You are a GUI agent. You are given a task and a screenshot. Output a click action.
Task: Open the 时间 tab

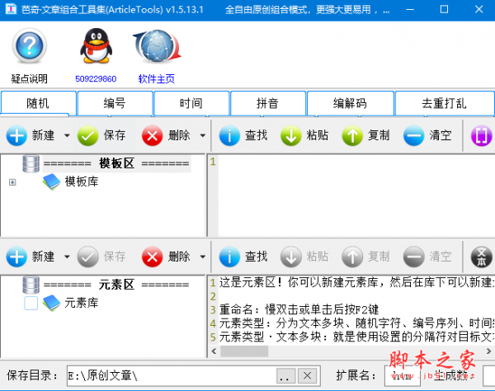(x=191, y=103)
